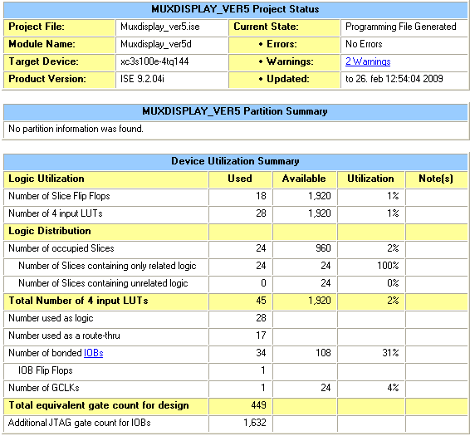
Task: Click the MUXDISPLAY_VER5 Partition Summary header
Action: point(235,111)
